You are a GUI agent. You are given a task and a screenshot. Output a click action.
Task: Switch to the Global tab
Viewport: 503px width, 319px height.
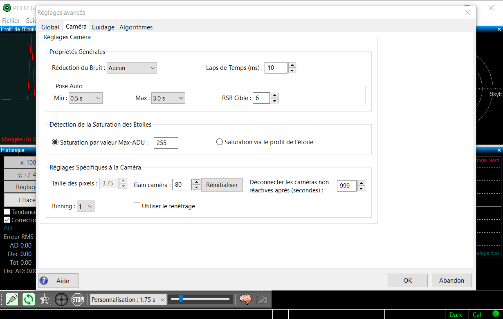coord(50,27)
